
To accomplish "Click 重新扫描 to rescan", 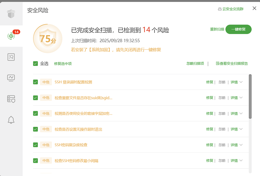I will tap(217, 29).
